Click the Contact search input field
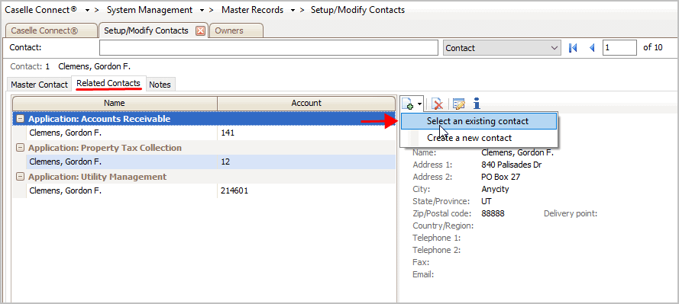679x304 pixels. pyautogui.click(x=269, y=48)
